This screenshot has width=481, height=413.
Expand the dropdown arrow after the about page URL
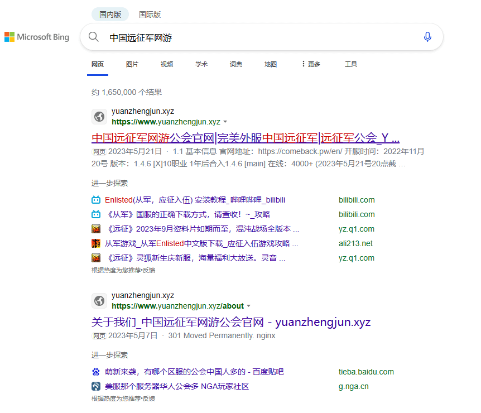(x=249, y=306)
